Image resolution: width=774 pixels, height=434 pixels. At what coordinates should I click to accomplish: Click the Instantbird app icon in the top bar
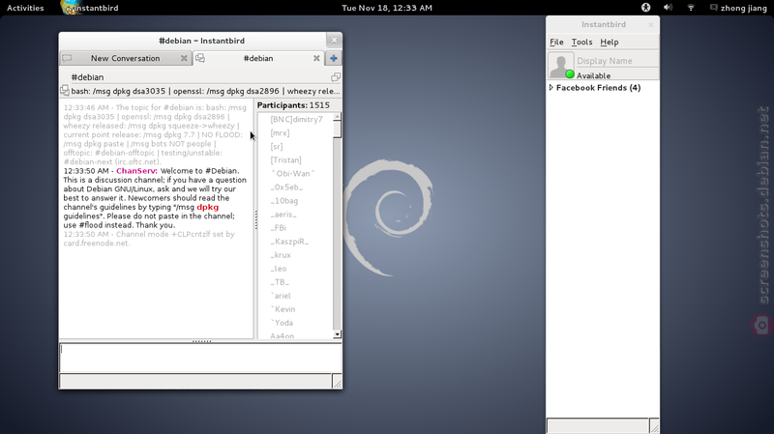69,8
